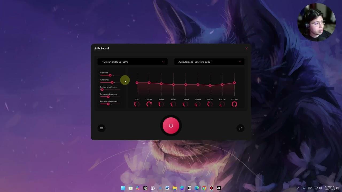This screenshot has width=342, height=192.
Task: Open the MONITORES DE ESTUDIO preset dropdown
Action: point(133,62)
